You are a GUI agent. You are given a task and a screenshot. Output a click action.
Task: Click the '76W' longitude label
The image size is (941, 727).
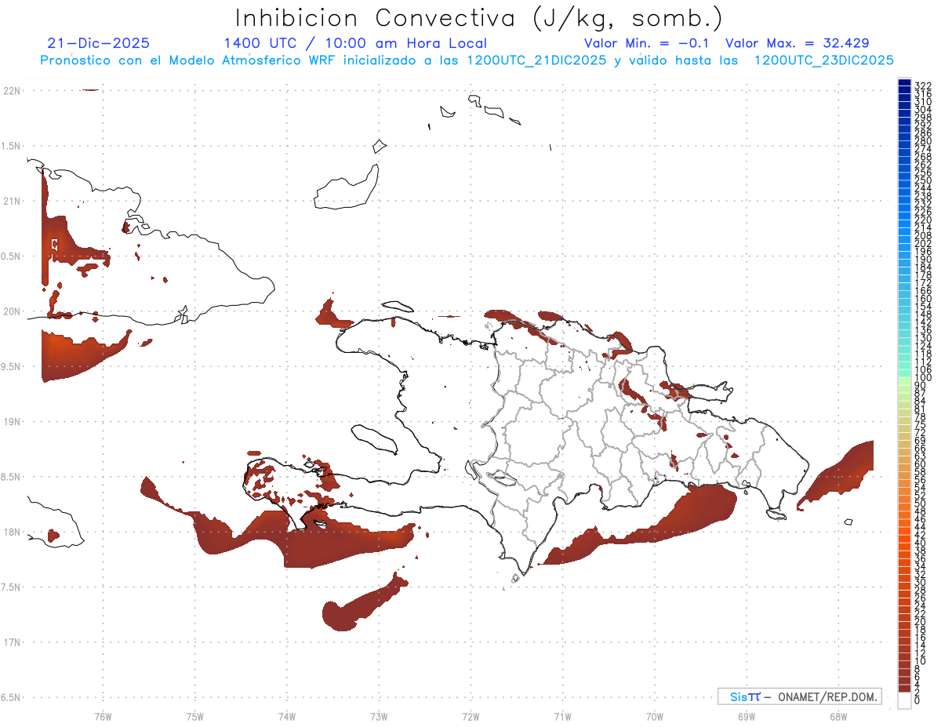103,716
